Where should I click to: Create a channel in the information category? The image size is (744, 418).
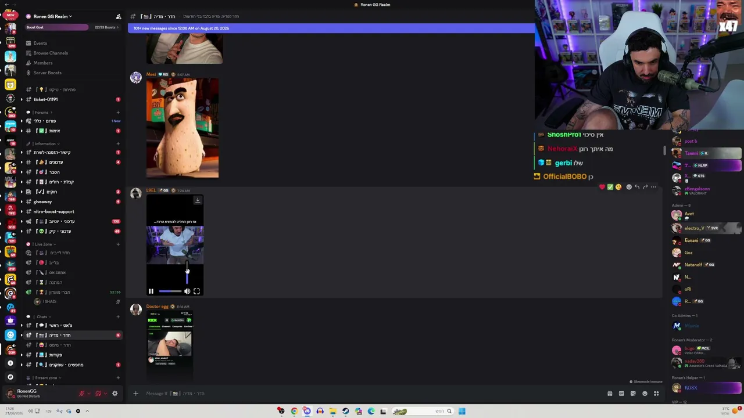tap(118, 144)
